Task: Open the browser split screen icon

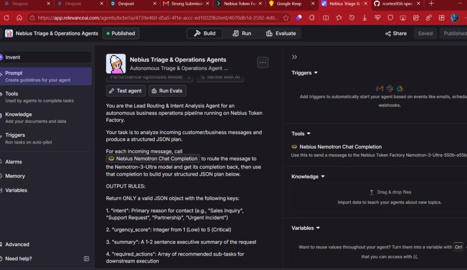Action: (326, 18)
